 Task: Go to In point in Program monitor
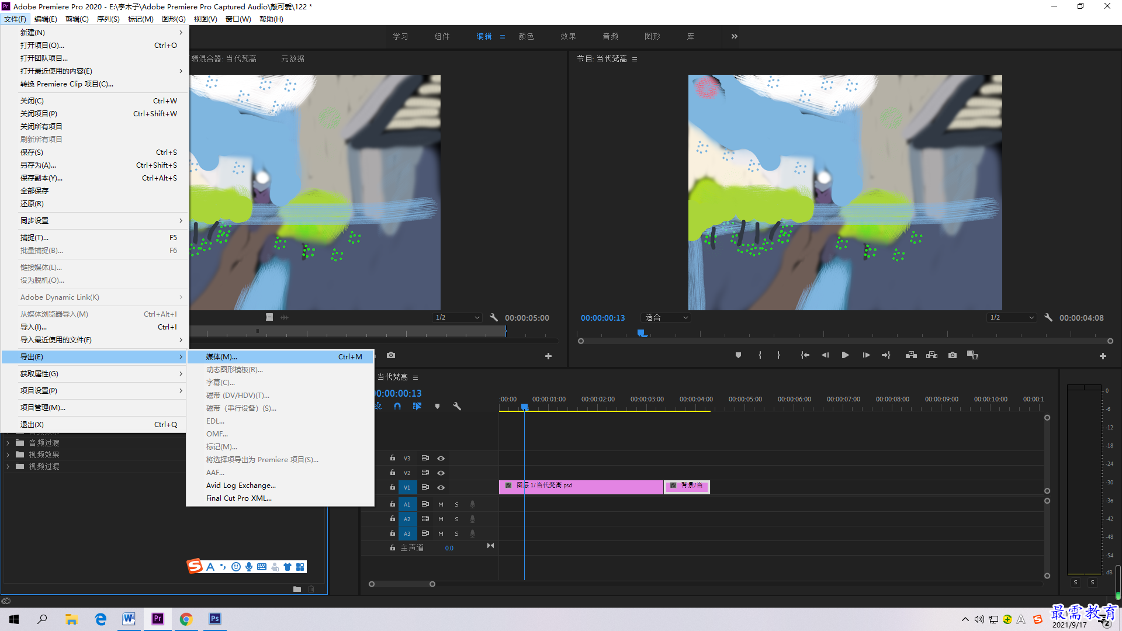pos(805,355)
